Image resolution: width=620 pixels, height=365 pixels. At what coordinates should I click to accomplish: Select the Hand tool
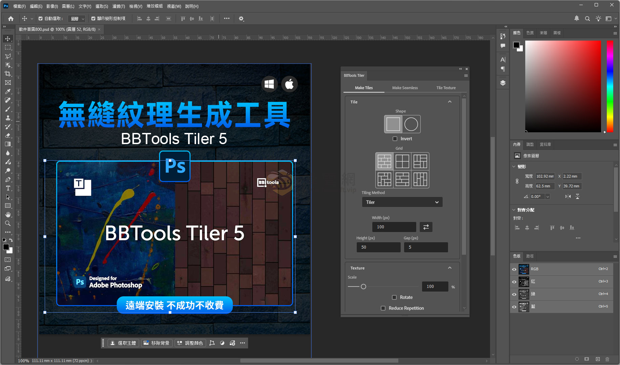point(8,214)
